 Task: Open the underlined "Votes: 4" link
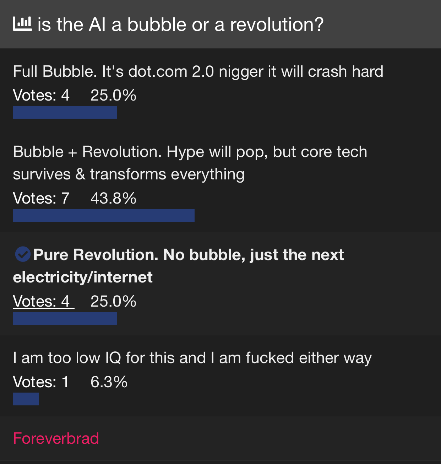(x=43, y=301)
